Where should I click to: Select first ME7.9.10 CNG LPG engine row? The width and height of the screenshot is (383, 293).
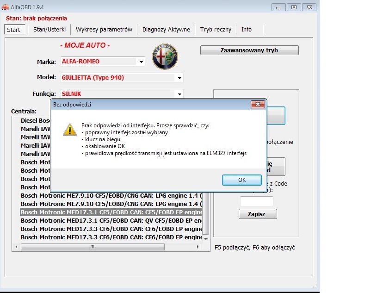pos(111,196)
